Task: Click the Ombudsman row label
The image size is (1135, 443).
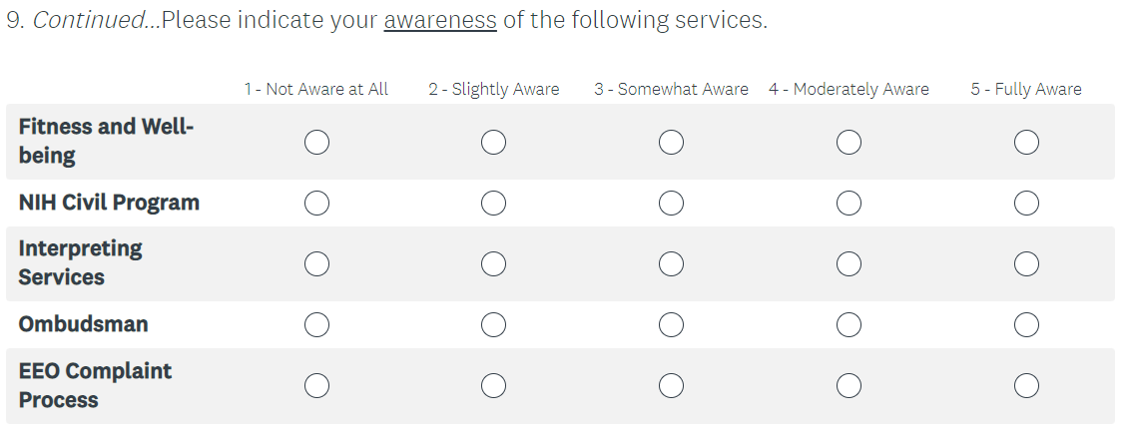Action: [83, 324]
